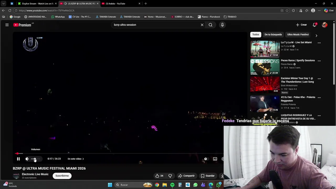
Task: Open options for Pelao Khe DJ Set video
Action: pos(319,97)
